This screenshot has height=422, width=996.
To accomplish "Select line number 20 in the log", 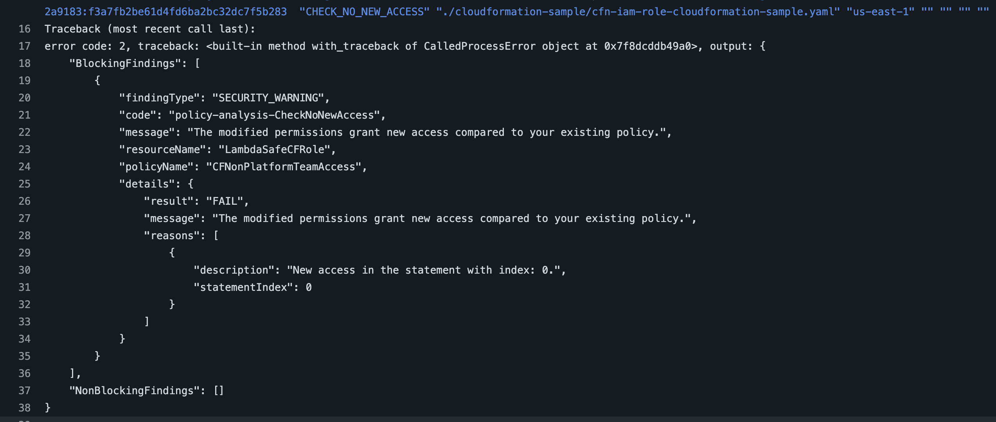I will [x=24, y=98].
